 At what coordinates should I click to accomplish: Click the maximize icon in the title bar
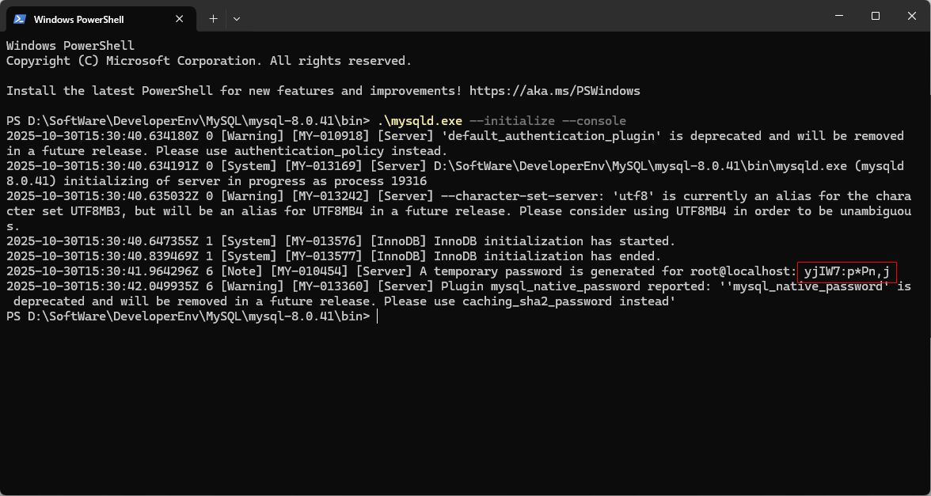(876, 15)
